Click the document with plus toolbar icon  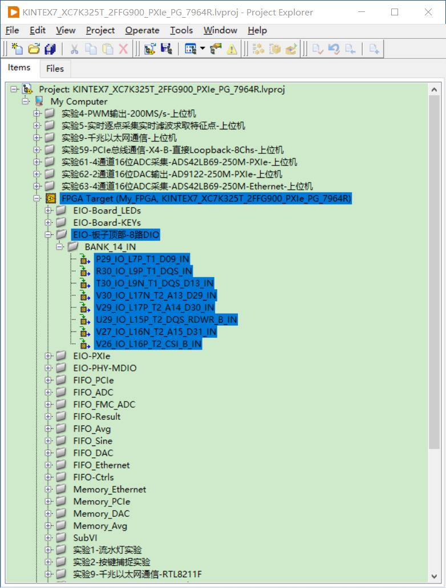pos(374,48)
